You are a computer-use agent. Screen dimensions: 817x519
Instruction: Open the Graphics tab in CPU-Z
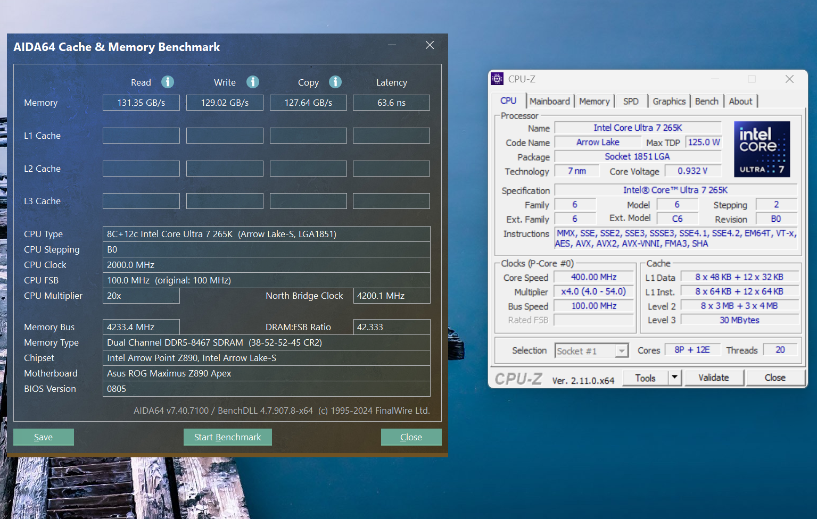pos(669,101)
